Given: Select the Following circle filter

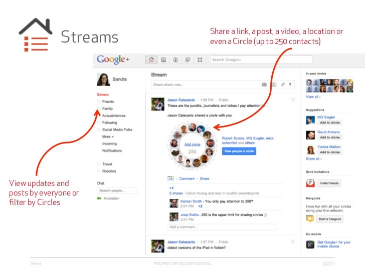Looking at the screenshot, I should coord(110,122).
